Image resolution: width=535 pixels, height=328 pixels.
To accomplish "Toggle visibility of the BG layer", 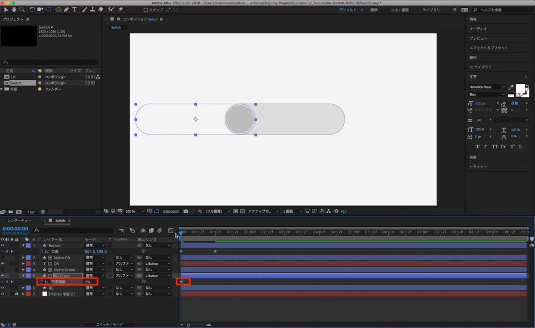I will [x=3, y=288].
